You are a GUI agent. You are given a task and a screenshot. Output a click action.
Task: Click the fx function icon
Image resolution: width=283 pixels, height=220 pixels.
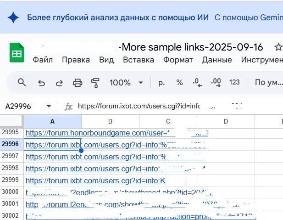click(69, 107)
